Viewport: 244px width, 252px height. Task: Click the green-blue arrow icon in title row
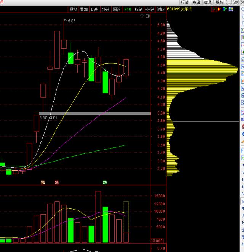(225, 9)
